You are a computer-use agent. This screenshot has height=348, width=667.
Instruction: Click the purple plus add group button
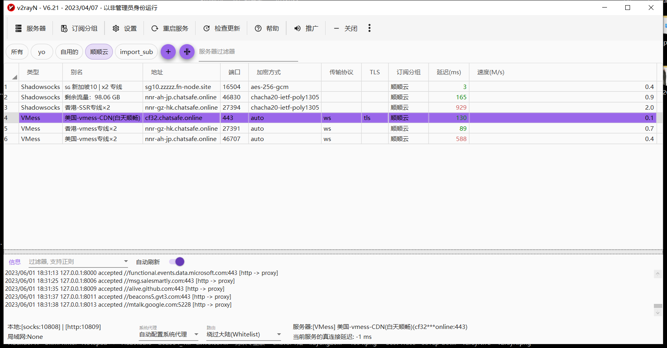[168, 52]
